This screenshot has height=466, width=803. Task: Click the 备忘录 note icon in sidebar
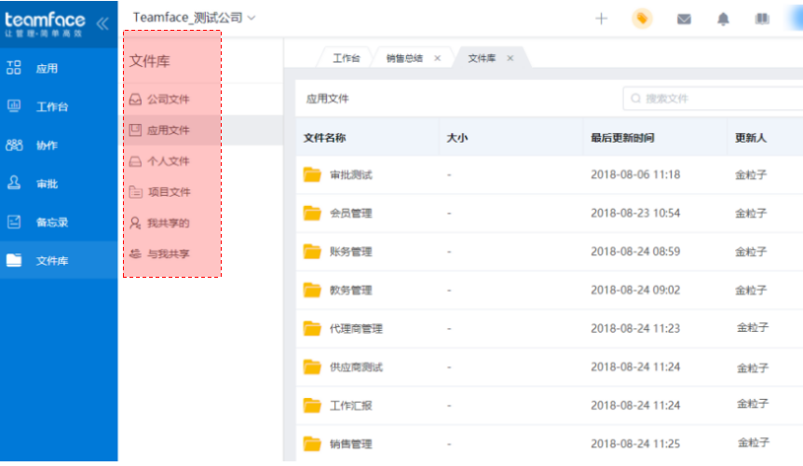tap(14, 222)
